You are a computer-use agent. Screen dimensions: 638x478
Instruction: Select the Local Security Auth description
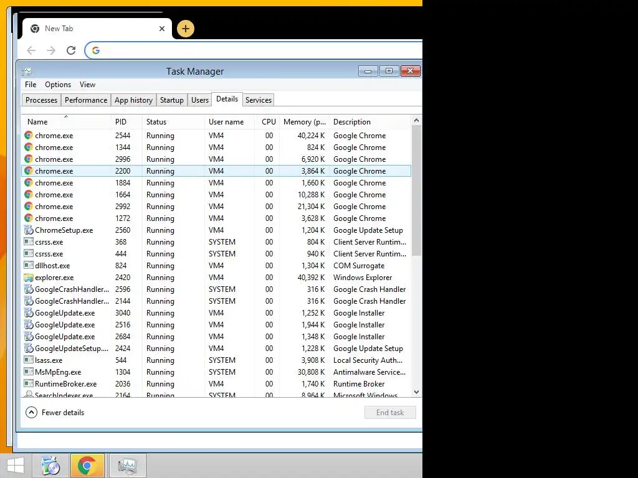tap(368, 360)
